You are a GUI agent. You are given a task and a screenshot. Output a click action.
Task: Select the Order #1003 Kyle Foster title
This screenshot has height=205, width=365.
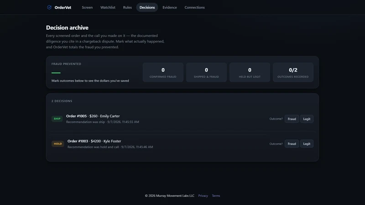click(94, 141)
